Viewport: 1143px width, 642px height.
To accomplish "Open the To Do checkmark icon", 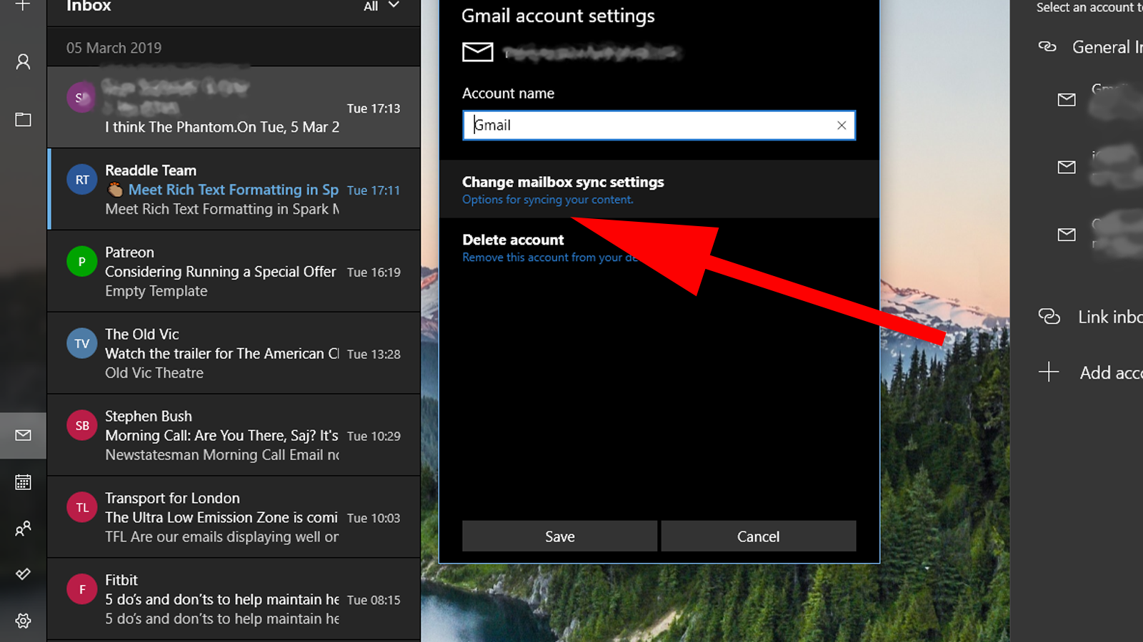I will pyautogui.click(x=22, y=574).
